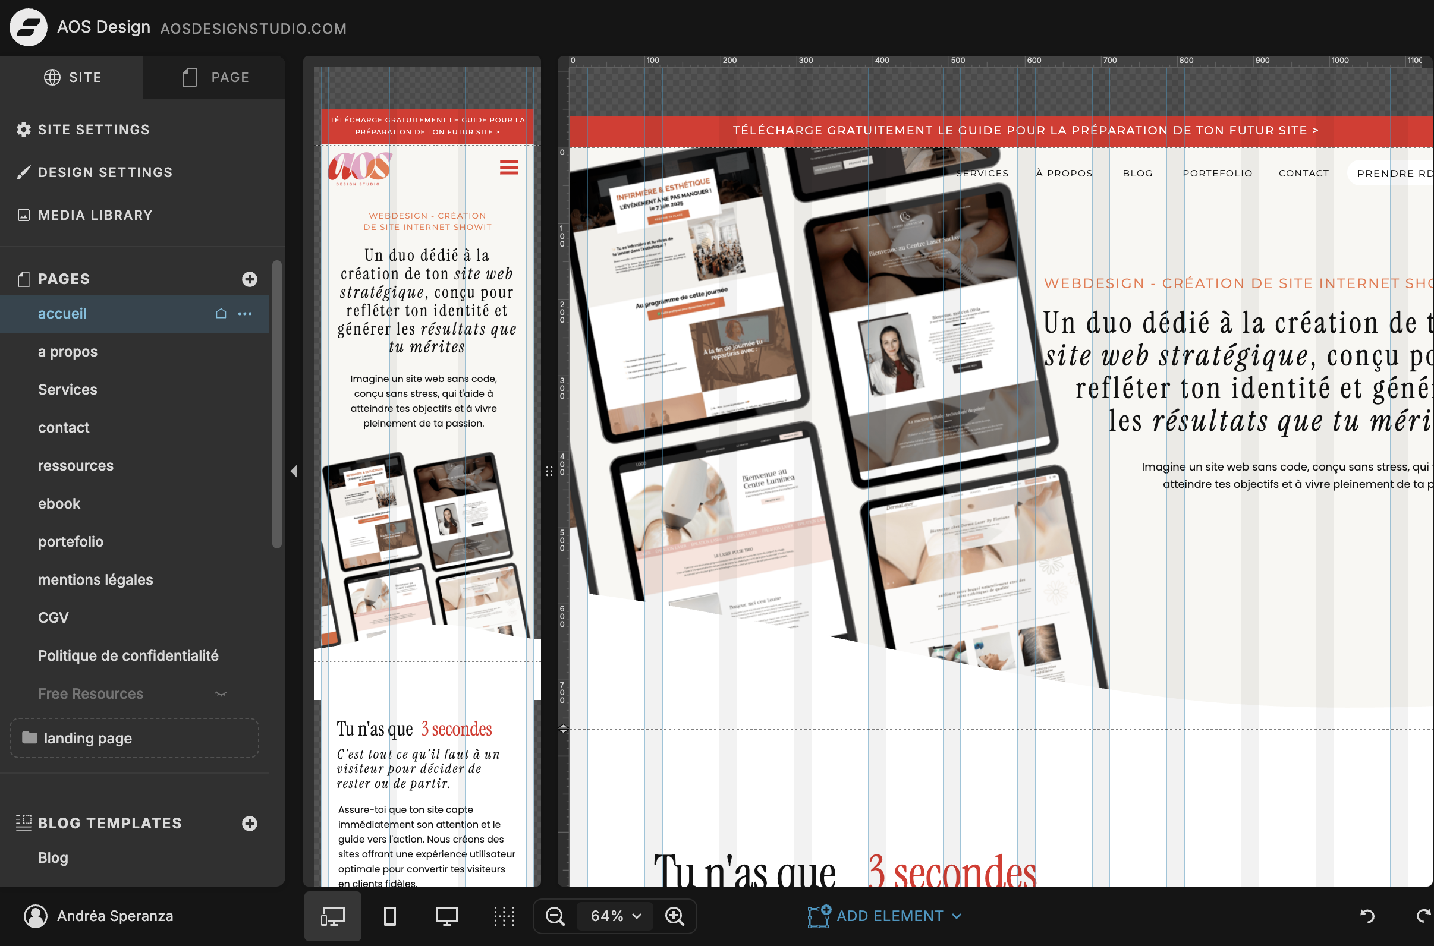Toggle the side-by-side mobile and desktop view
This screenshot has height=946, width=1434.
[x=332, y=916]
